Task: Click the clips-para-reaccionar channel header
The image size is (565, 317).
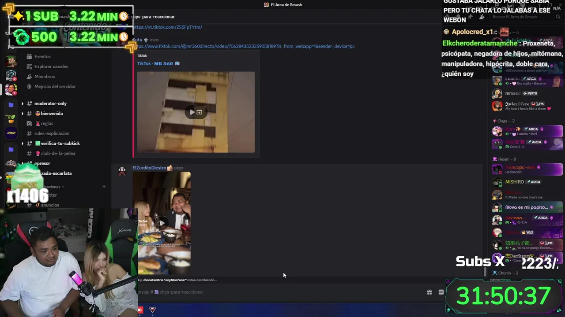Action: tap(153, 17)
